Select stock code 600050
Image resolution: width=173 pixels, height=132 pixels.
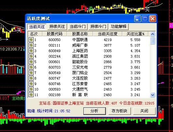(54, 40)
